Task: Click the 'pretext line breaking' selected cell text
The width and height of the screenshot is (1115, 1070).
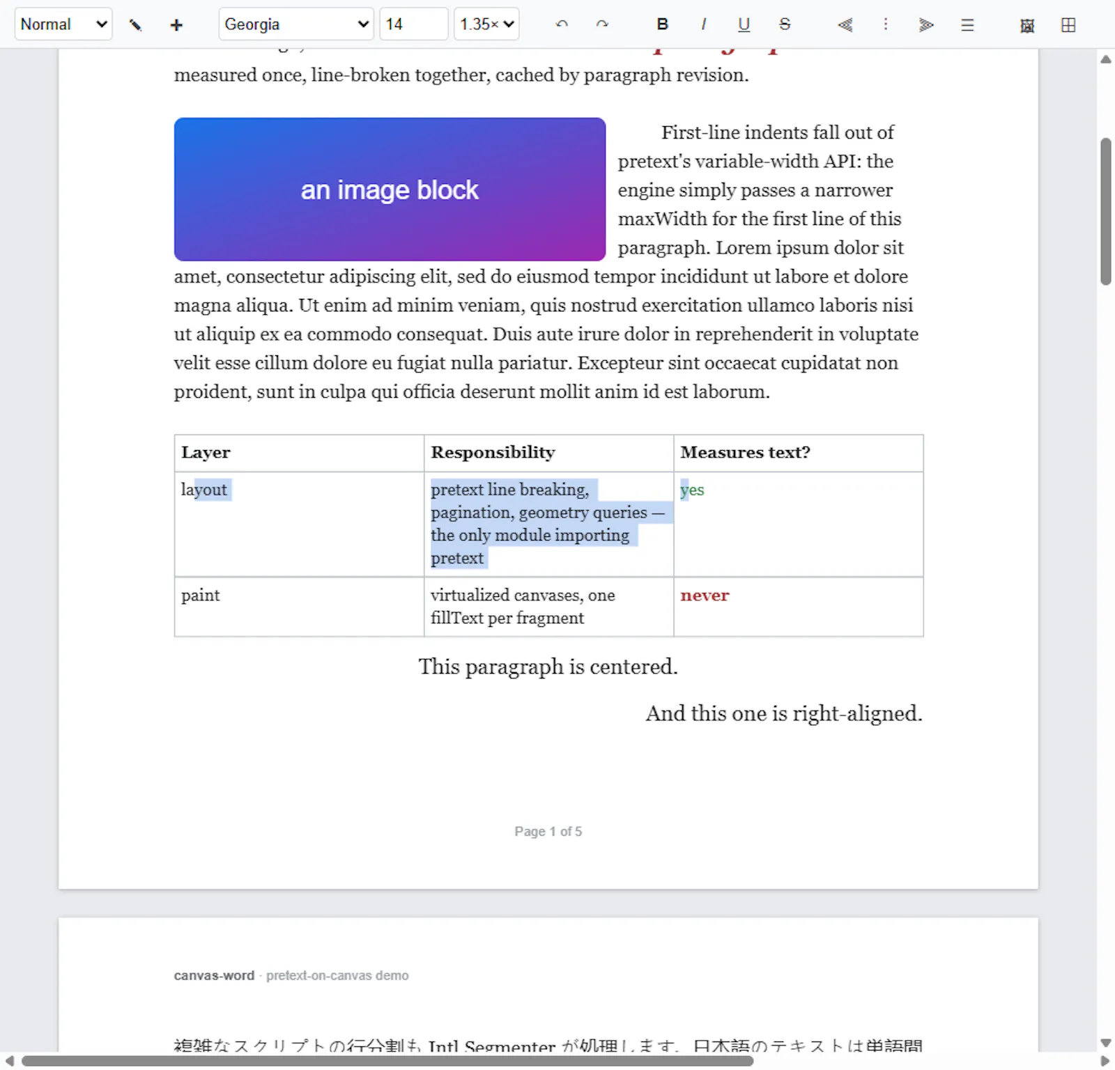Action: [x=510, y=490]
